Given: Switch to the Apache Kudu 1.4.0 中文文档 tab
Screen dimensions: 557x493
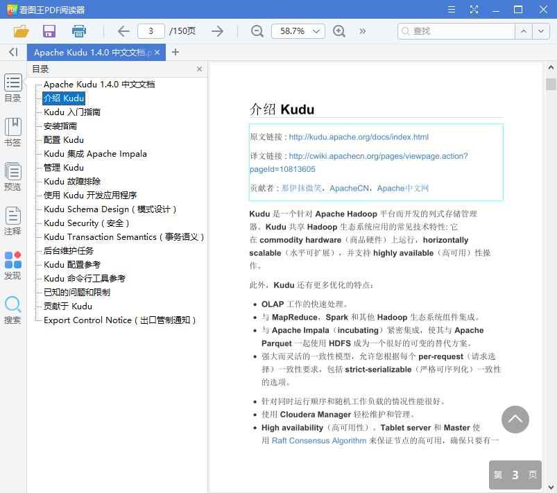Looking at the screenshot, I should [x=92, y=53].
